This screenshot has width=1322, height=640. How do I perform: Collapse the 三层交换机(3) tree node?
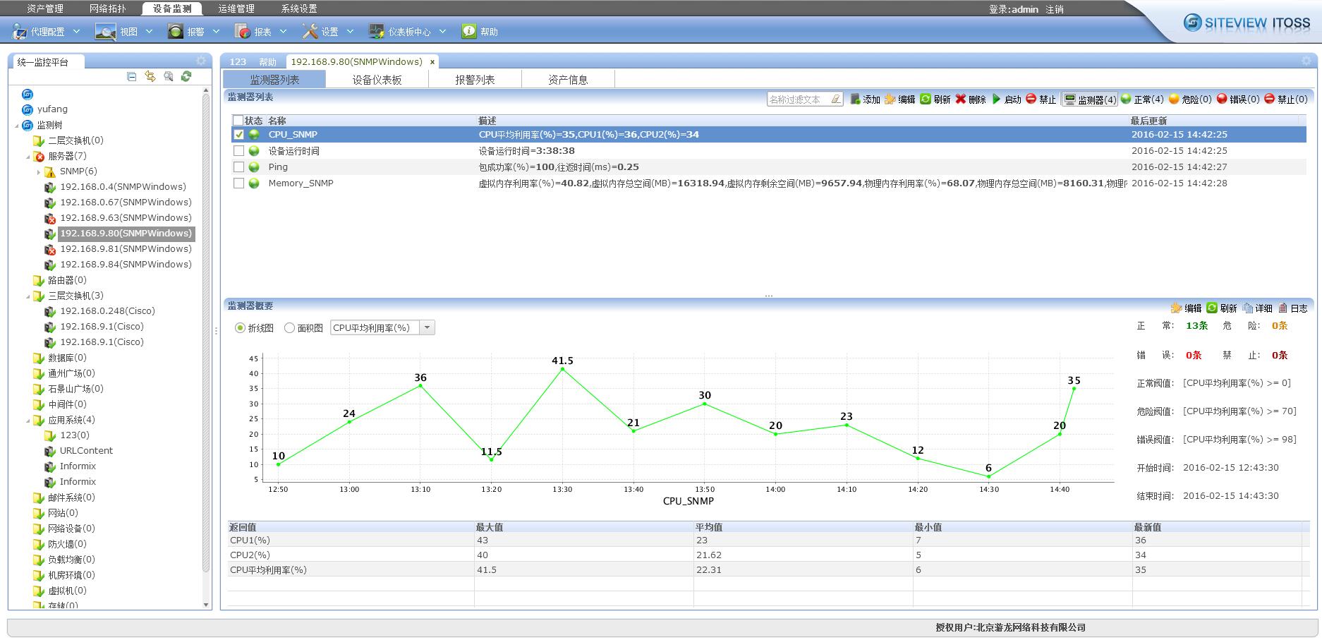28,296
